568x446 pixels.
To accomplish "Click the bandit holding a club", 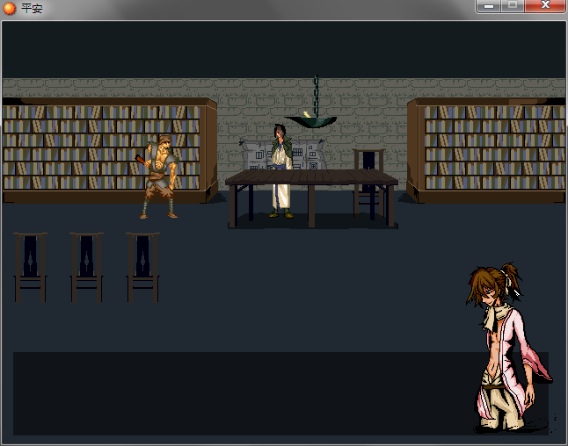I will pos(158,176).
